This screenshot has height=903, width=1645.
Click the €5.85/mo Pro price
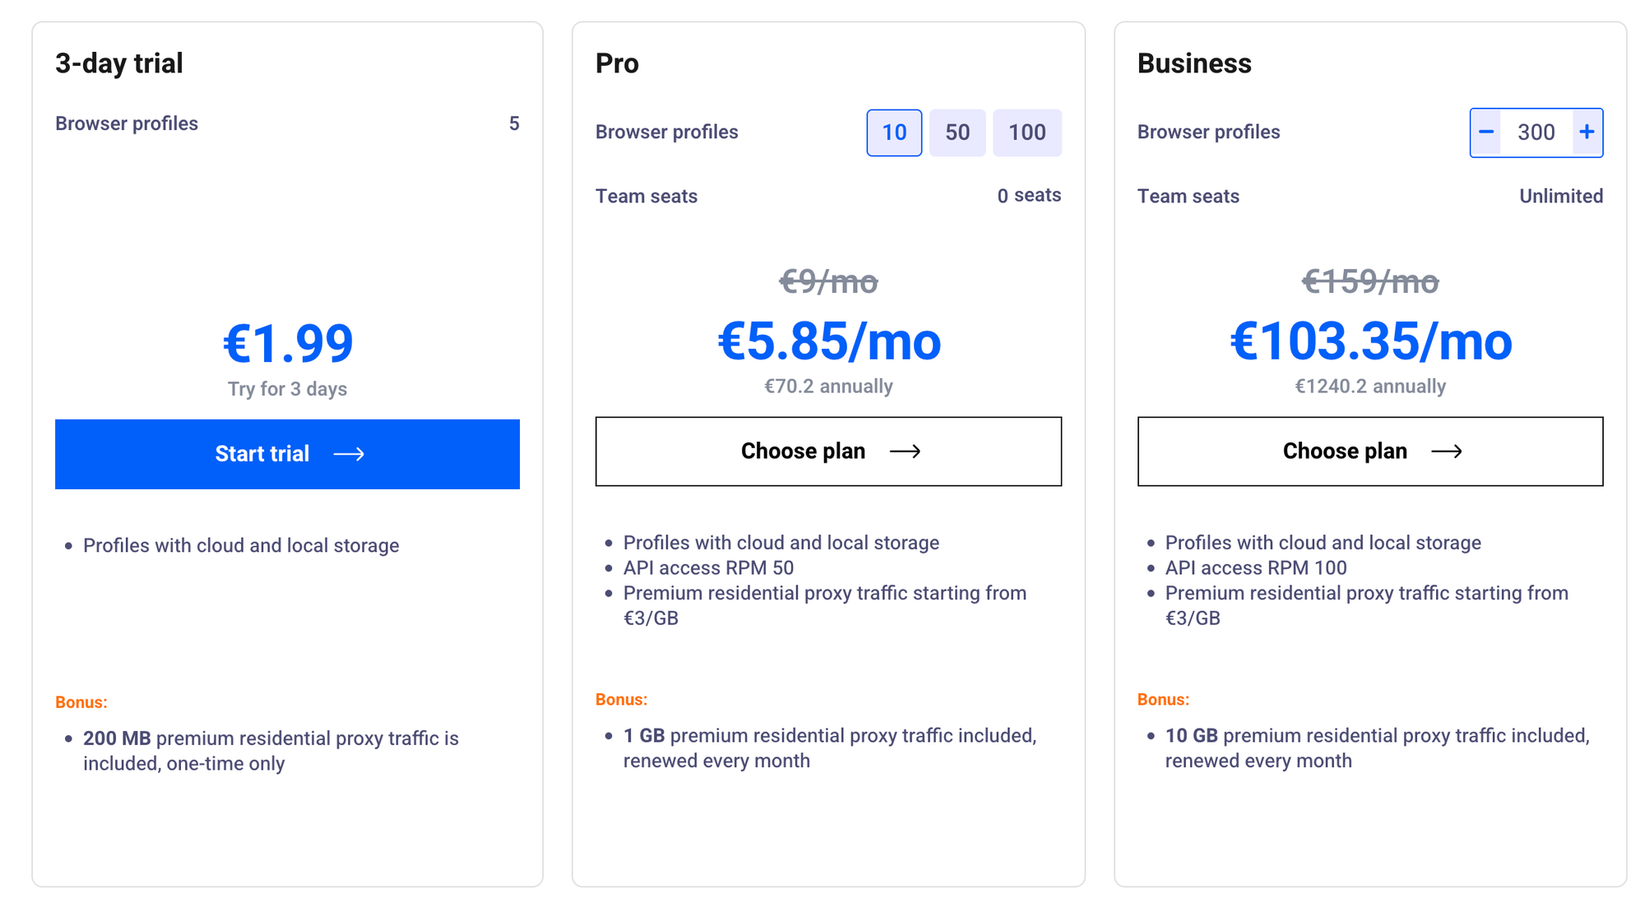coord(829,341)
